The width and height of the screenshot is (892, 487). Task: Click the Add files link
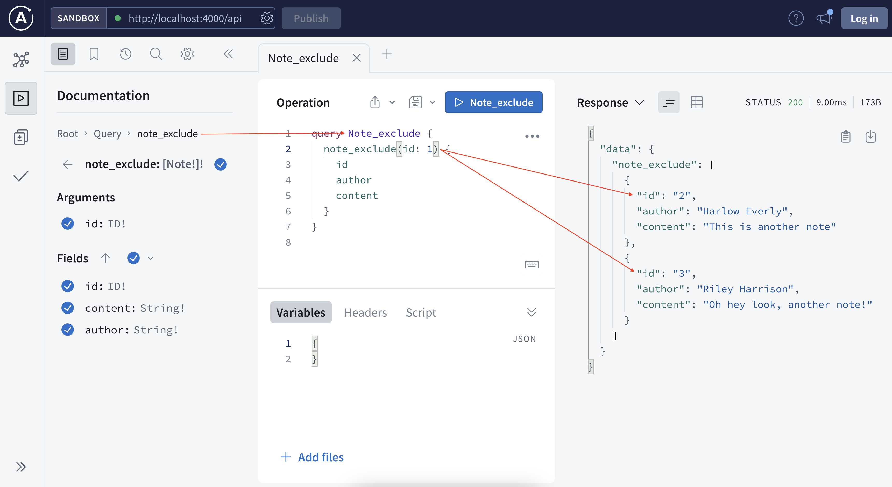(312, 457)
